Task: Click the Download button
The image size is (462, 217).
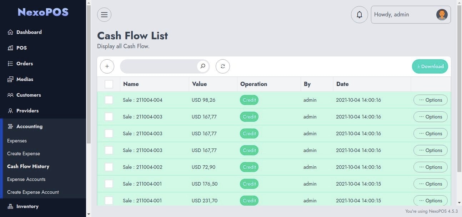Action: tap(430, 66)
